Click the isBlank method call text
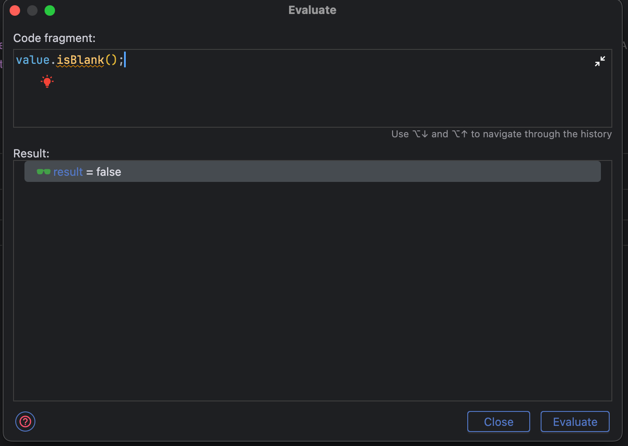Viewport: 628px width, 446px height. tap(80, 60)
